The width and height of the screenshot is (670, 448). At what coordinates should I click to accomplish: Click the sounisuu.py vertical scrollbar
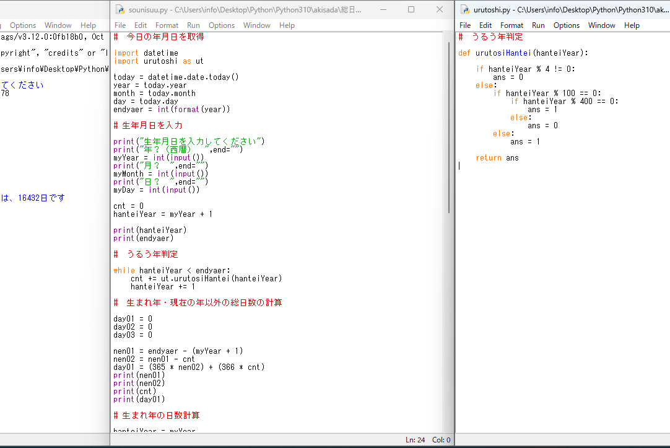tap(450, 124)
